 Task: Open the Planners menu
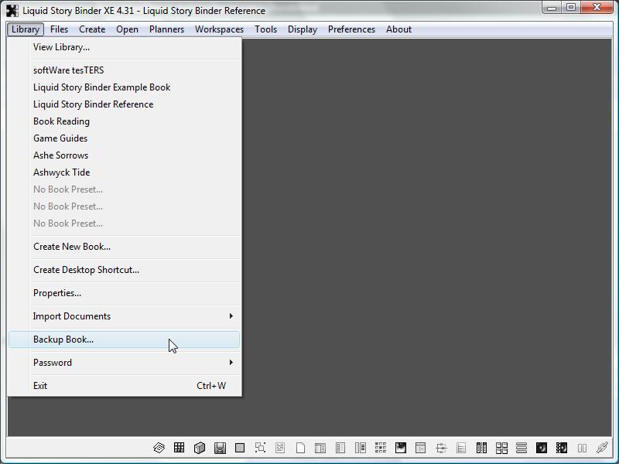tap(166, 29)
